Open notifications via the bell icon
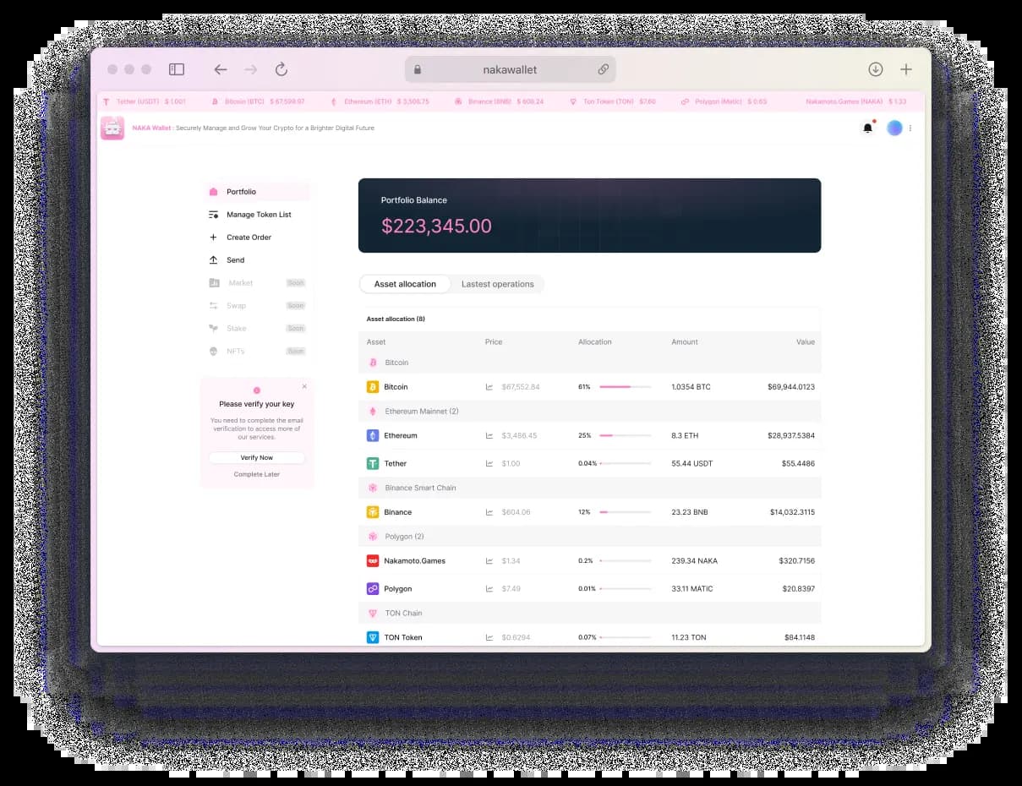 point(867,128)
